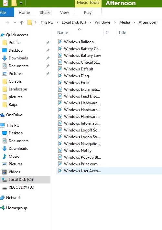Viewport: 162px width, 230px height.
Task: Click pin icon beside Quick access Documents
Action: [x=48, y=66]
